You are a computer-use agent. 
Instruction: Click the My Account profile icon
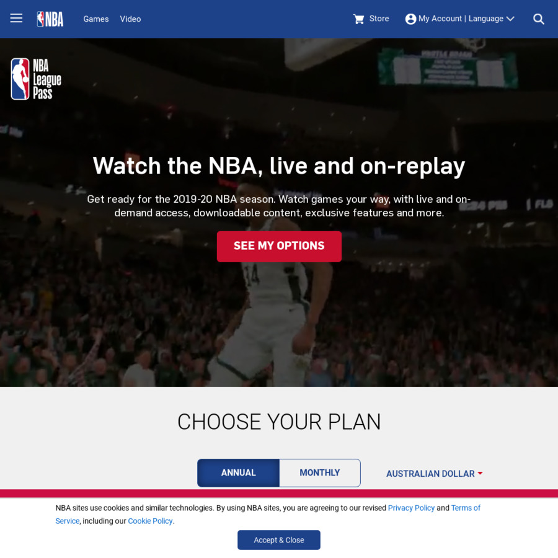(x=410, y=19)
